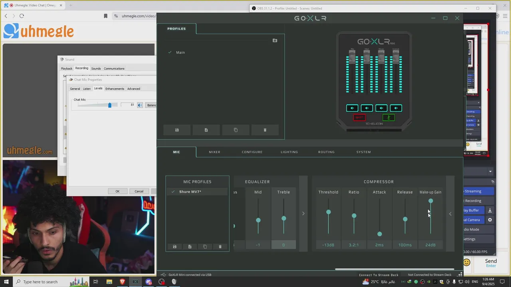
Task: Go to the Routing tab
Action: click(326, 152)
